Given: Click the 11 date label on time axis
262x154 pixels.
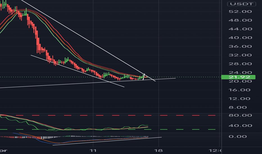Looking at the screenshot, I should point(93,151).
